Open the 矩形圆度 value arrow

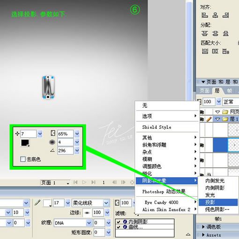(108, 232)
